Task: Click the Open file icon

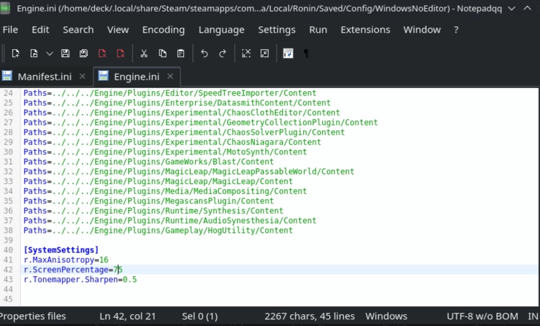Action: (x=34, y=53)
